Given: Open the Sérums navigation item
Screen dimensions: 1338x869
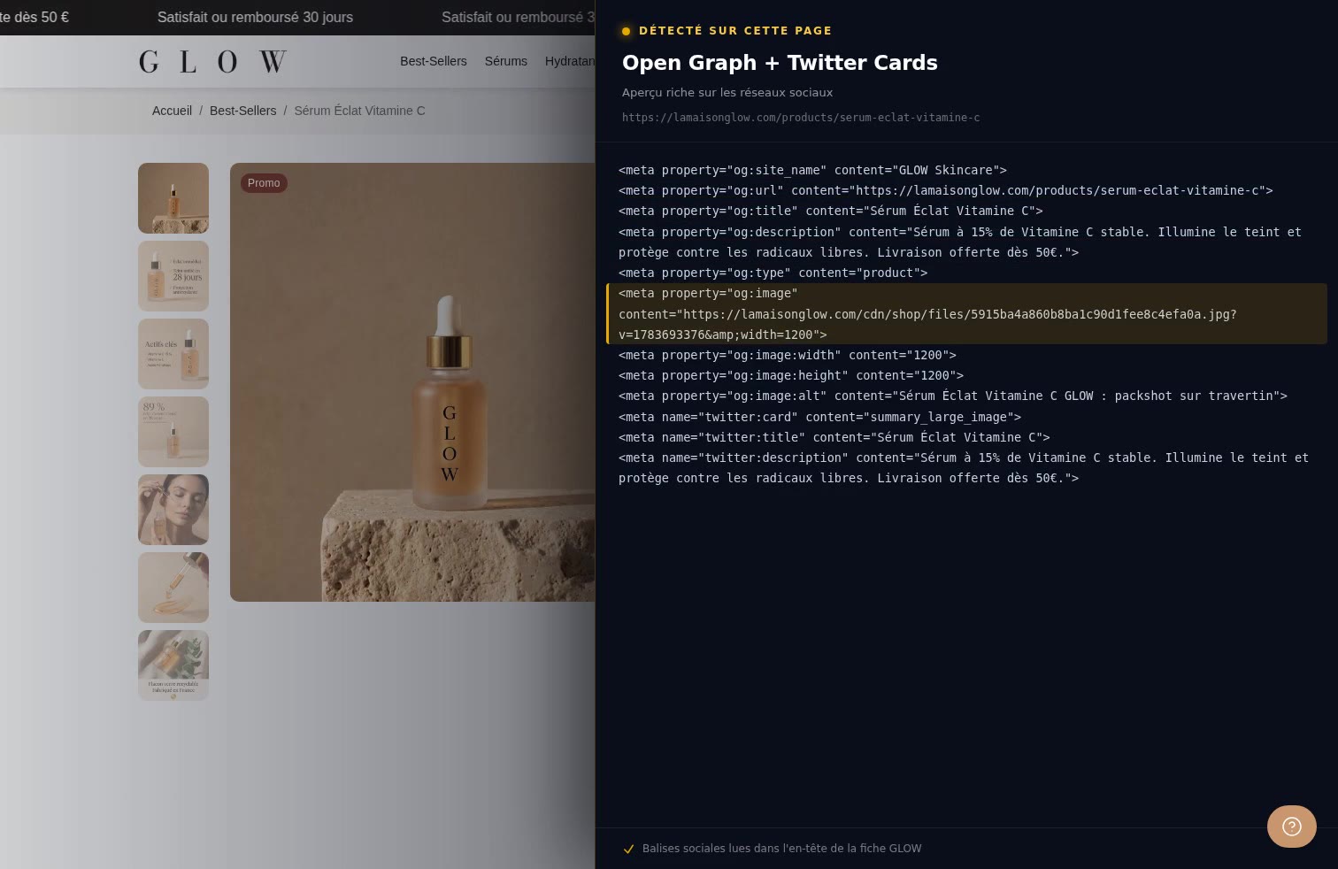Looking at the screenshot, I should (505, 61).
